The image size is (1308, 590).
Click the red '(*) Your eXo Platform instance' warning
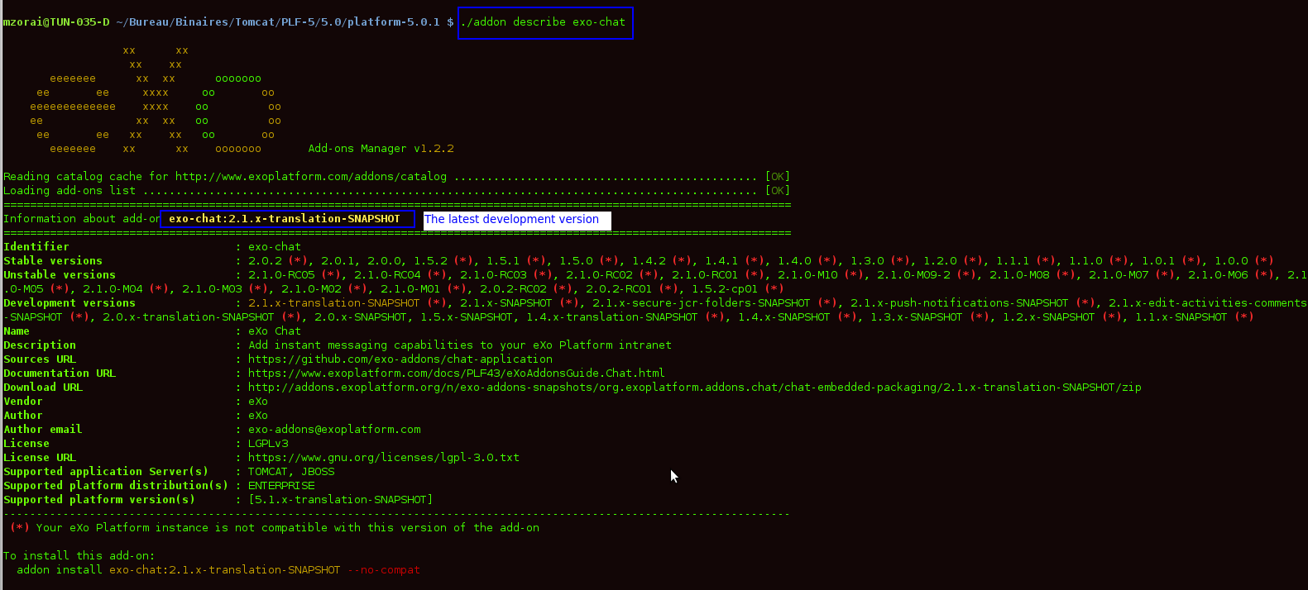275,528
